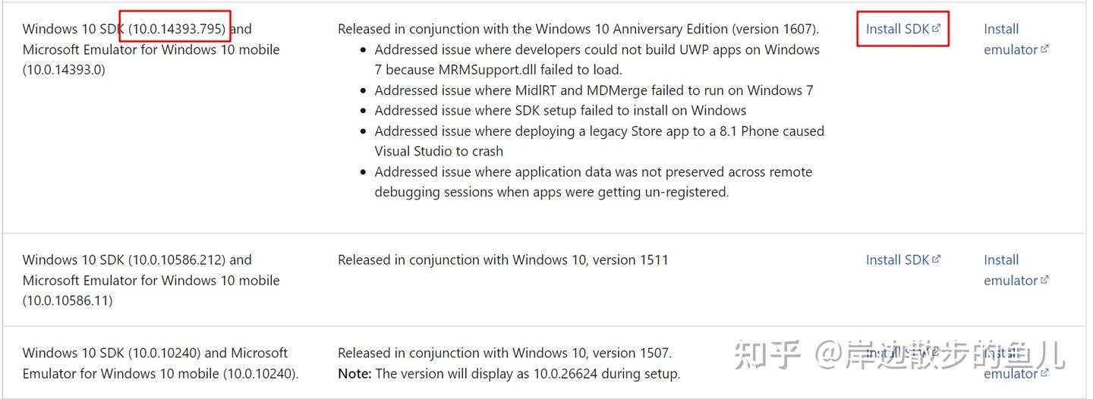Click the legacy Store app crash bullet
The width and height of the screenshot is (1093, 399).
[x=599, y=140]
